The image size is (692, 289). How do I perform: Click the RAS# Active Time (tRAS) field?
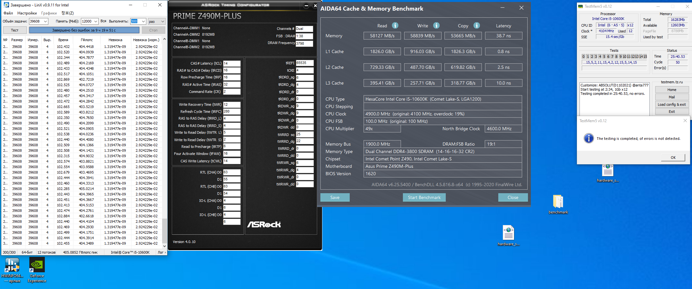click(232, 85)
